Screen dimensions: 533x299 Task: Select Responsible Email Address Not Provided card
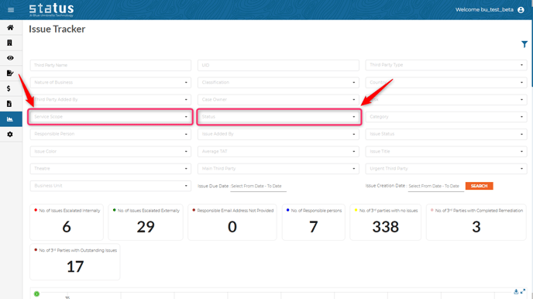[232, 222]
